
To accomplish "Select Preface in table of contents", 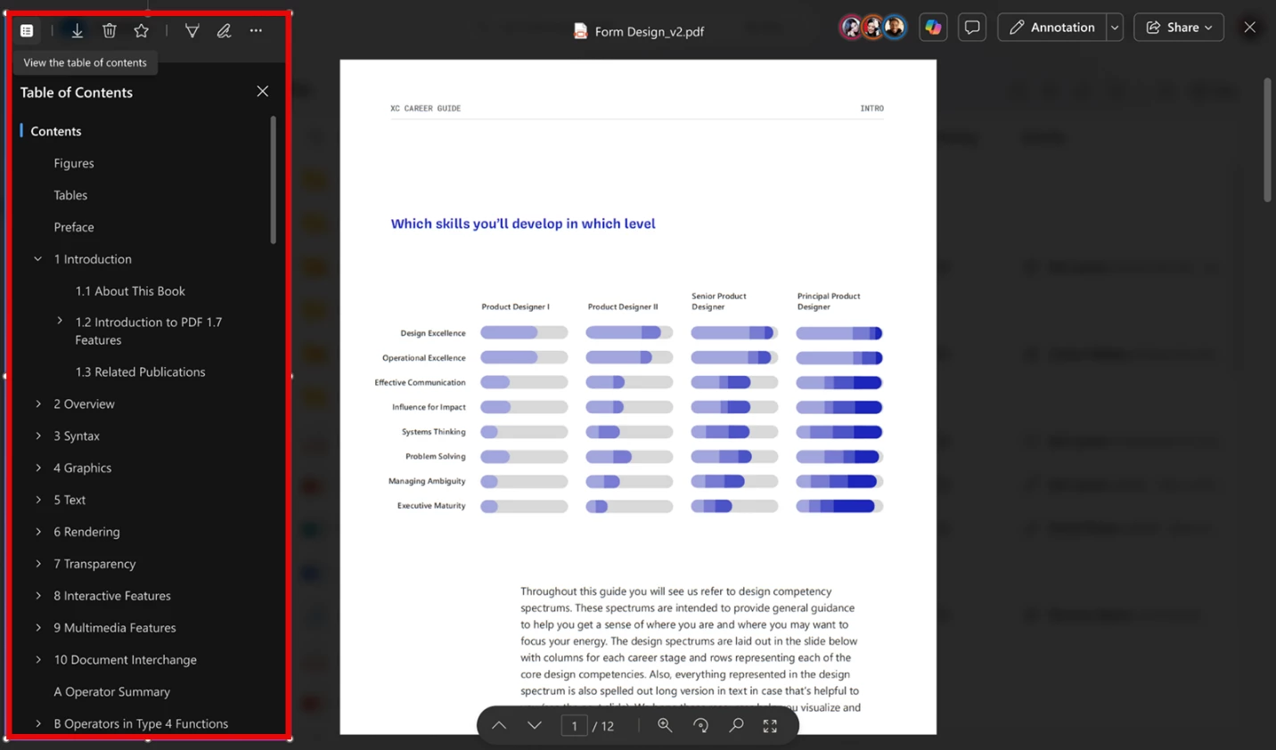I will (74, 227).
